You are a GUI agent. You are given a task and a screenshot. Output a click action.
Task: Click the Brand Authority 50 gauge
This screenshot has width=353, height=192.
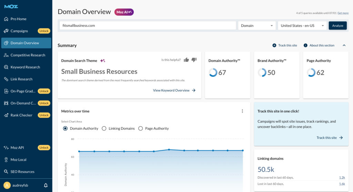(x=262, y=72)
